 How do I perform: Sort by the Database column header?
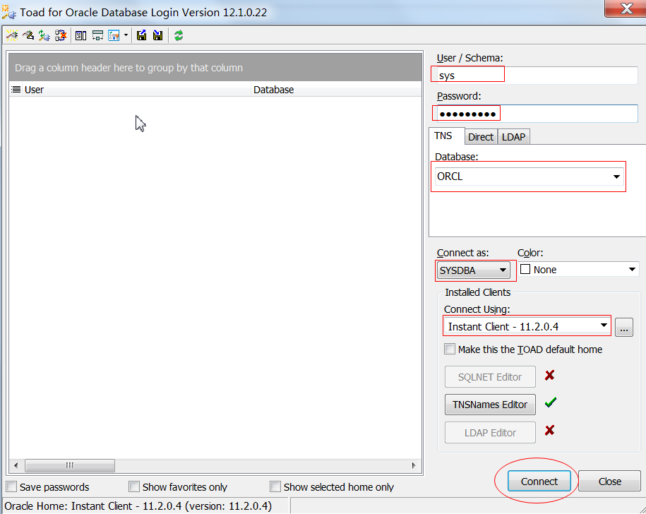coord(336,90)
